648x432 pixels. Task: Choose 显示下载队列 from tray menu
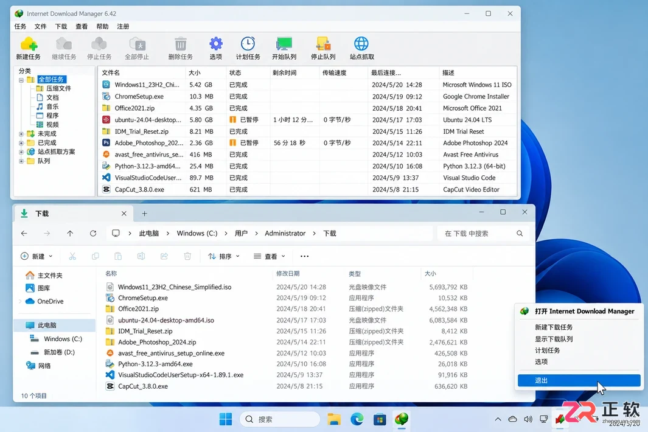(x=554, y=339)
